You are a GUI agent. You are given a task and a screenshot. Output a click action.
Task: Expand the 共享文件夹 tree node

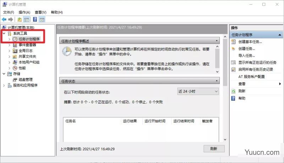click(9, 57)
